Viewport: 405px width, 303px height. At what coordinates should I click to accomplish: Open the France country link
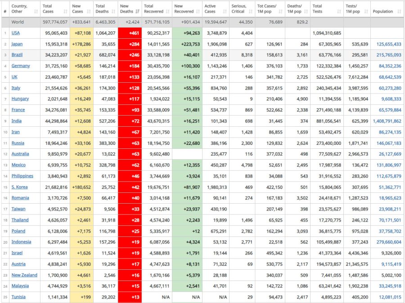(18, 110)
